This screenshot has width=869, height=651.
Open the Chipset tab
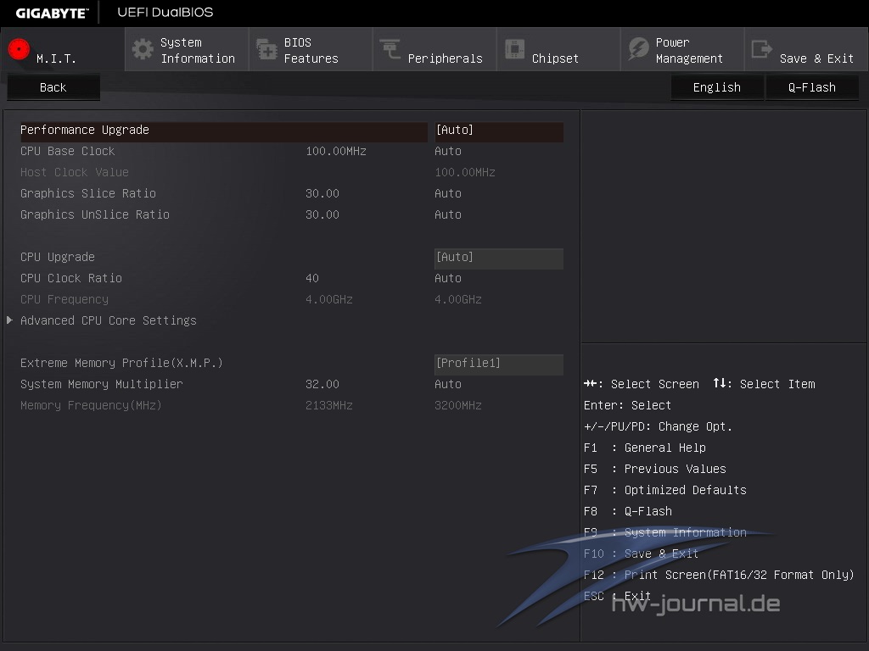pyautogui.click(x=558, y=50)
